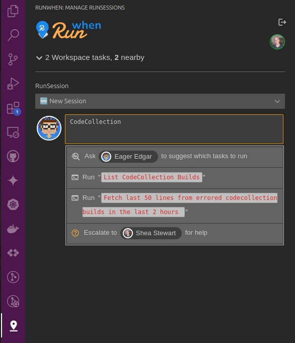Click the dropdown arrow in RunSession selector

pyautogui.click(x=277, y=101)
